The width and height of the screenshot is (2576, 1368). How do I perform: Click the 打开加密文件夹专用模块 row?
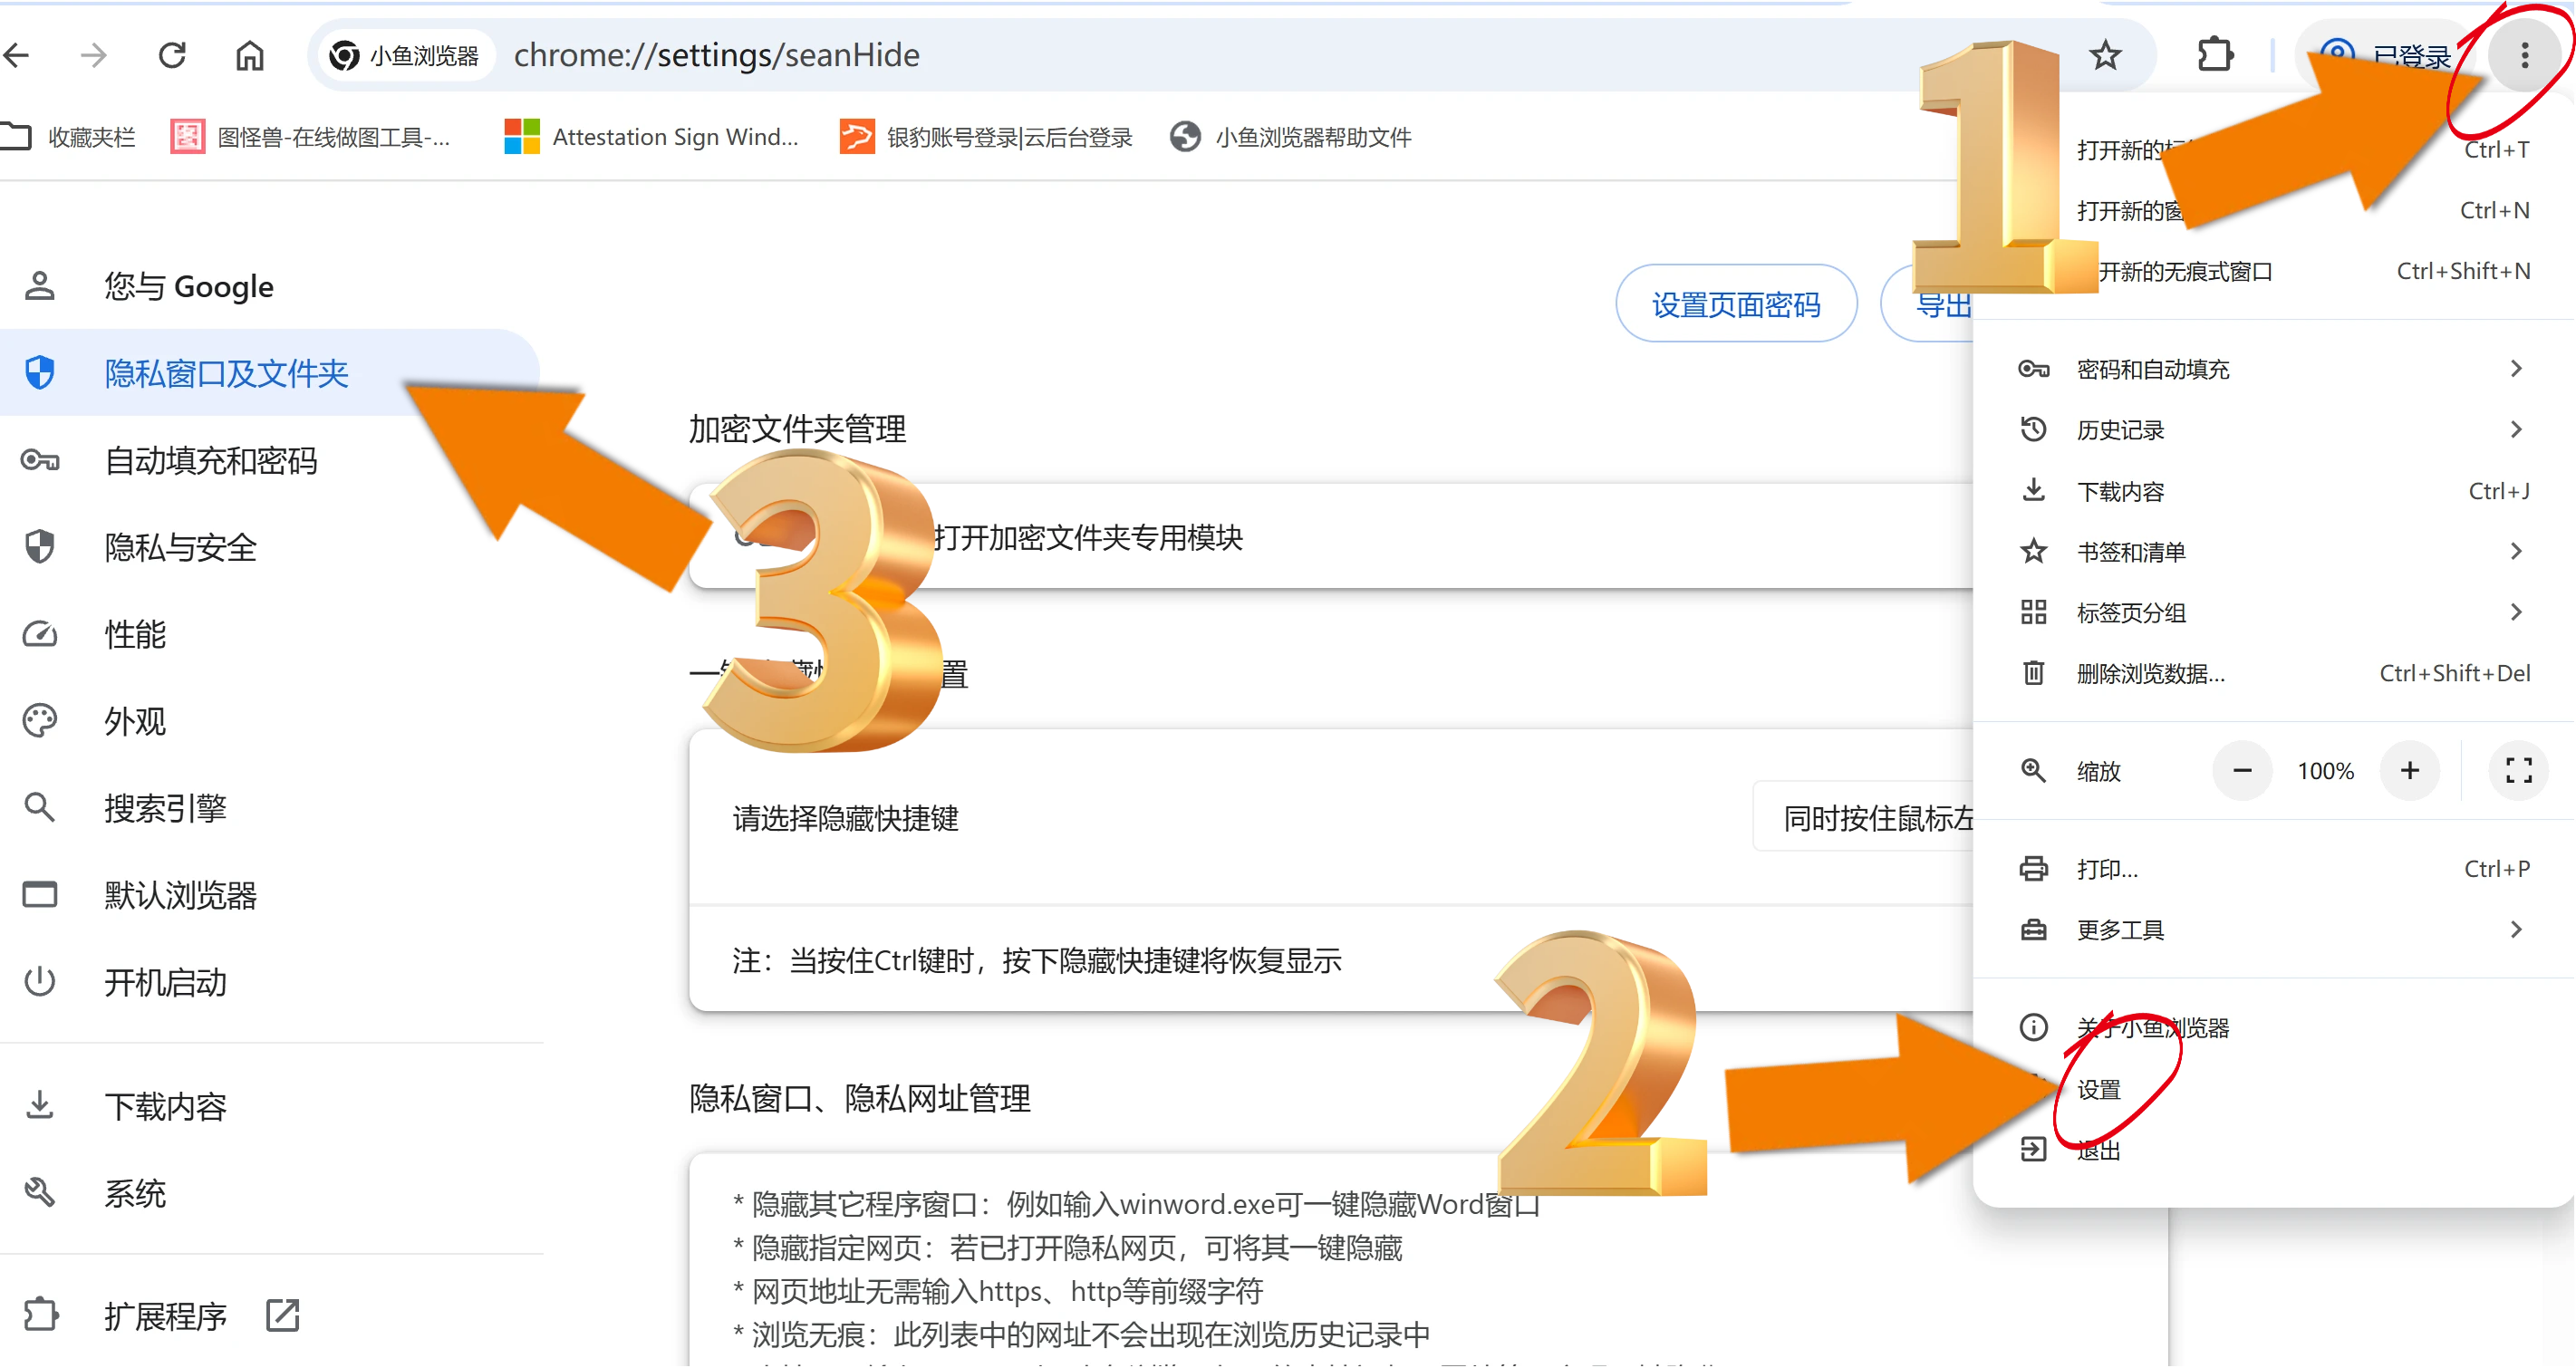coord(1330,537)
